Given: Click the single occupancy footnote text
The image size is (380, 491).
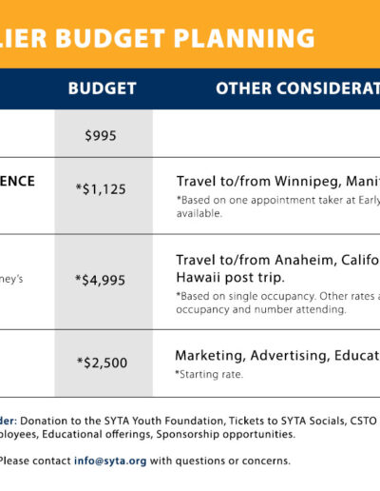Looking at the screenshot, I should coord(278,296).
